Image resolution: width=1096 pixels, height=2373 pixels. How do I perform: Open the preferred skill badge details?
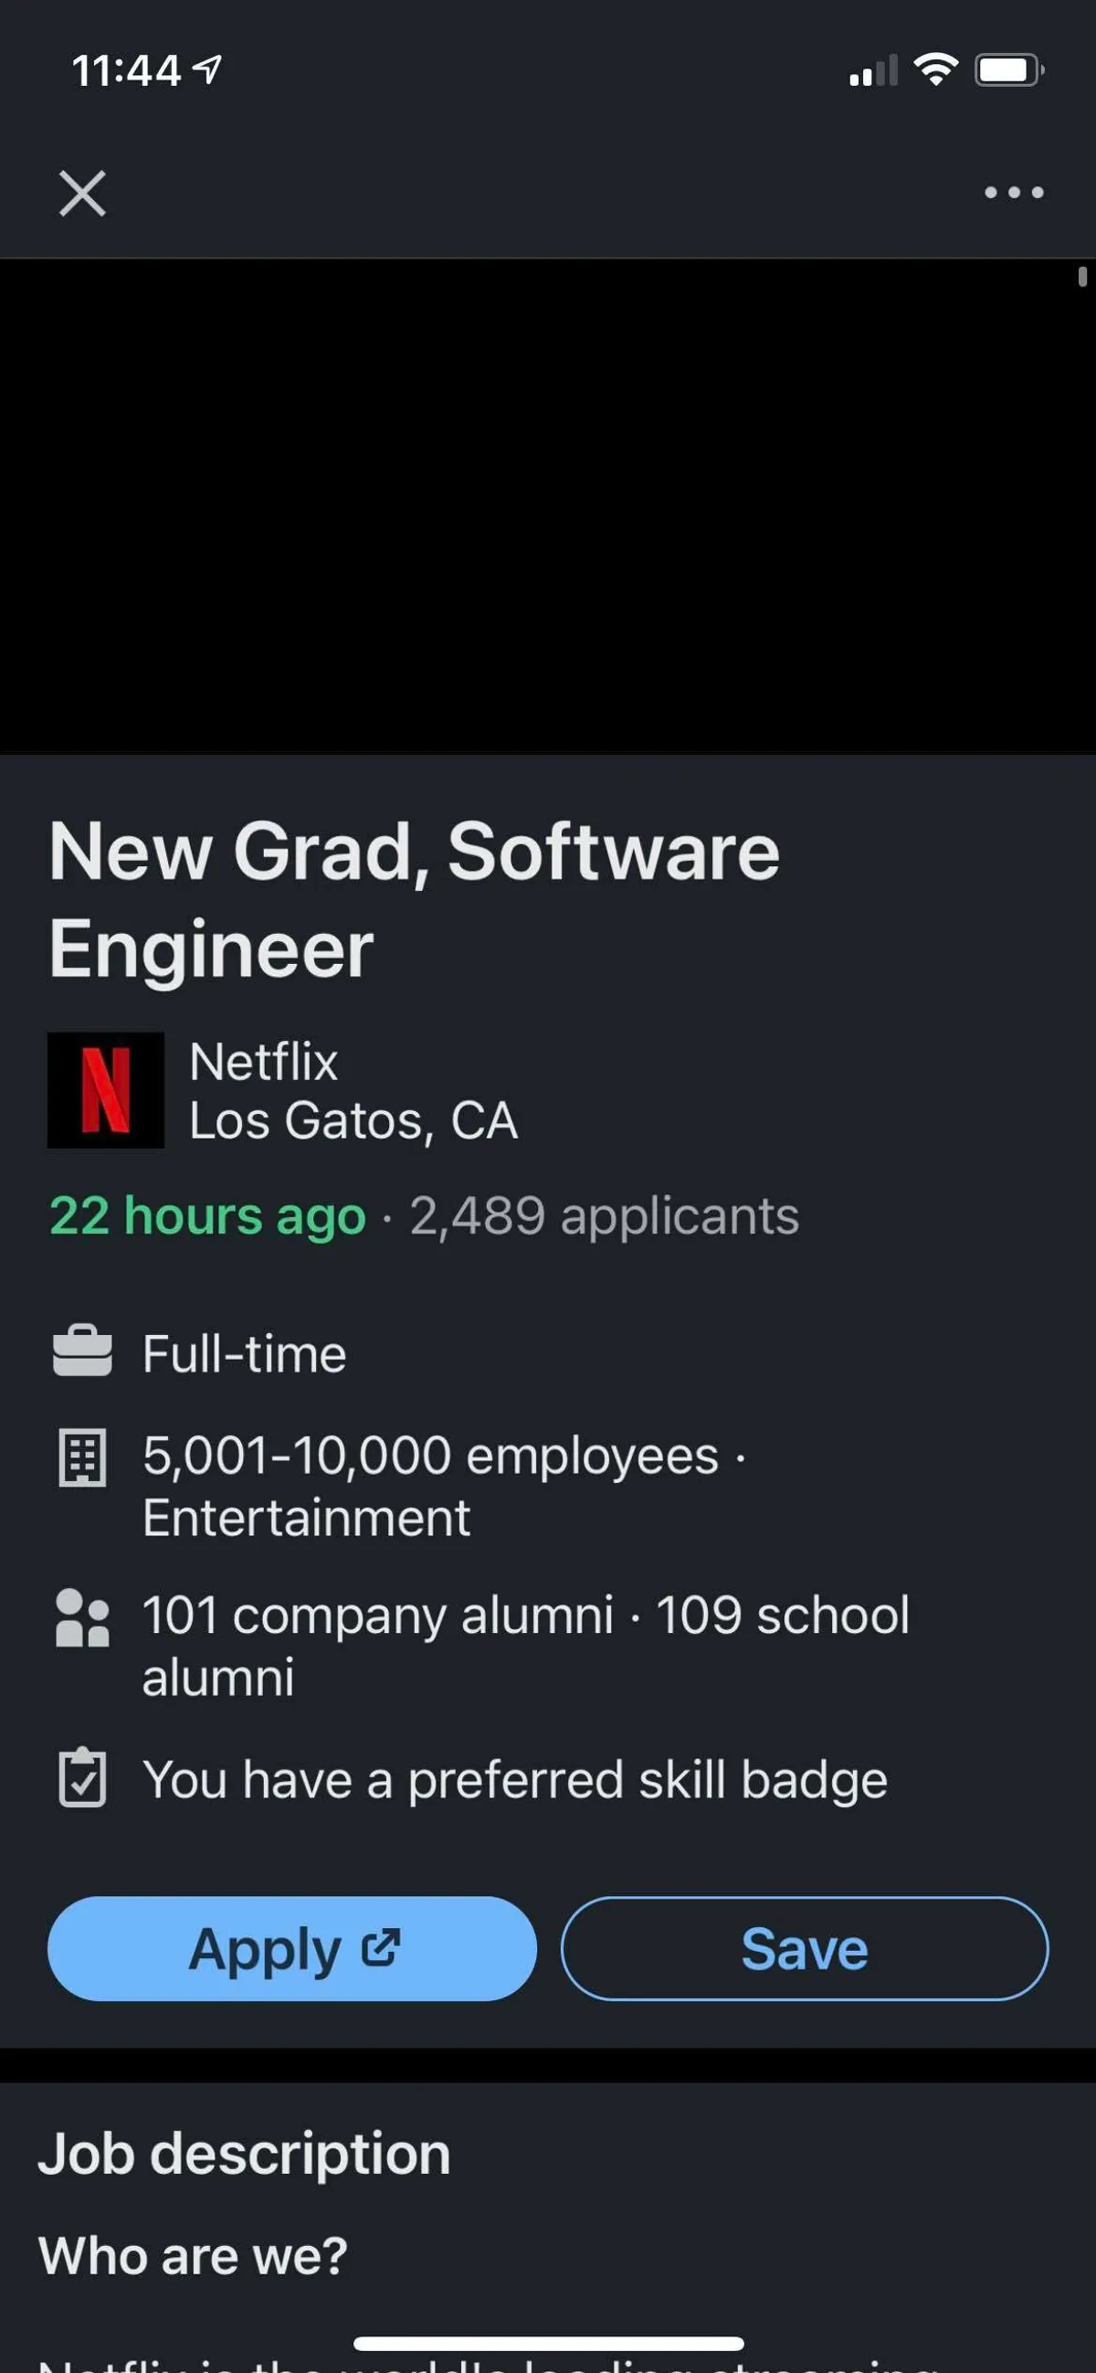click(x=514, y=1779)
